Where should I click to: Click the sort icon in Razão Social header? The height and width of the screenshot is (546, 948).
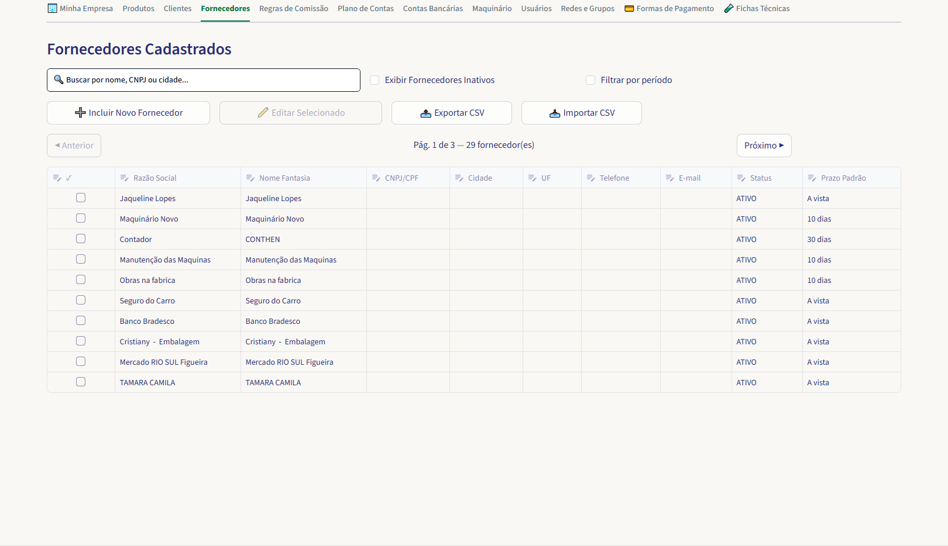(x=124, y=178)
